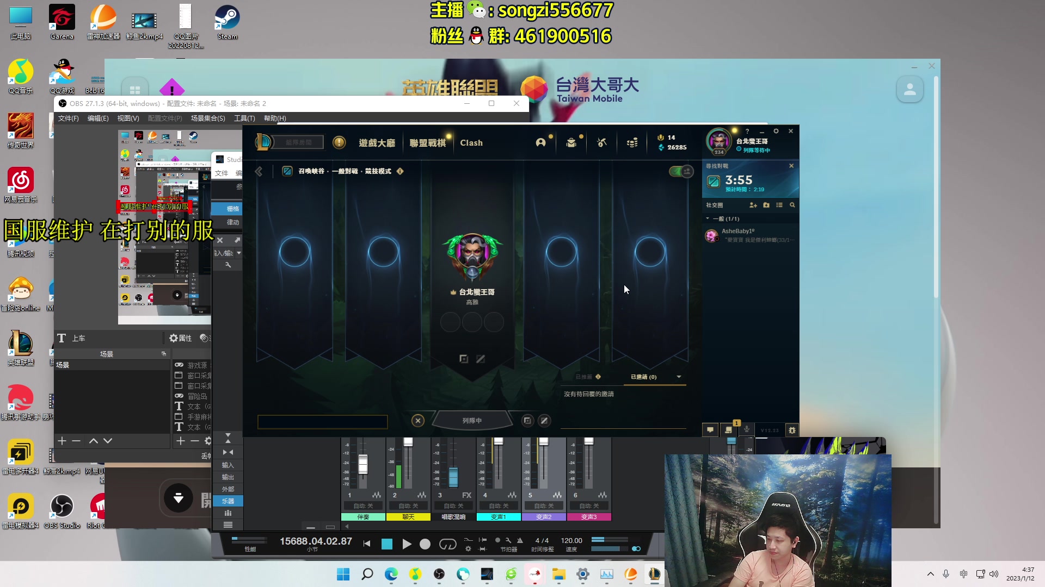This screenshot has width=1045, height=587.
Task: Open OBS 视图(V) menu
Action: point(128,118)
